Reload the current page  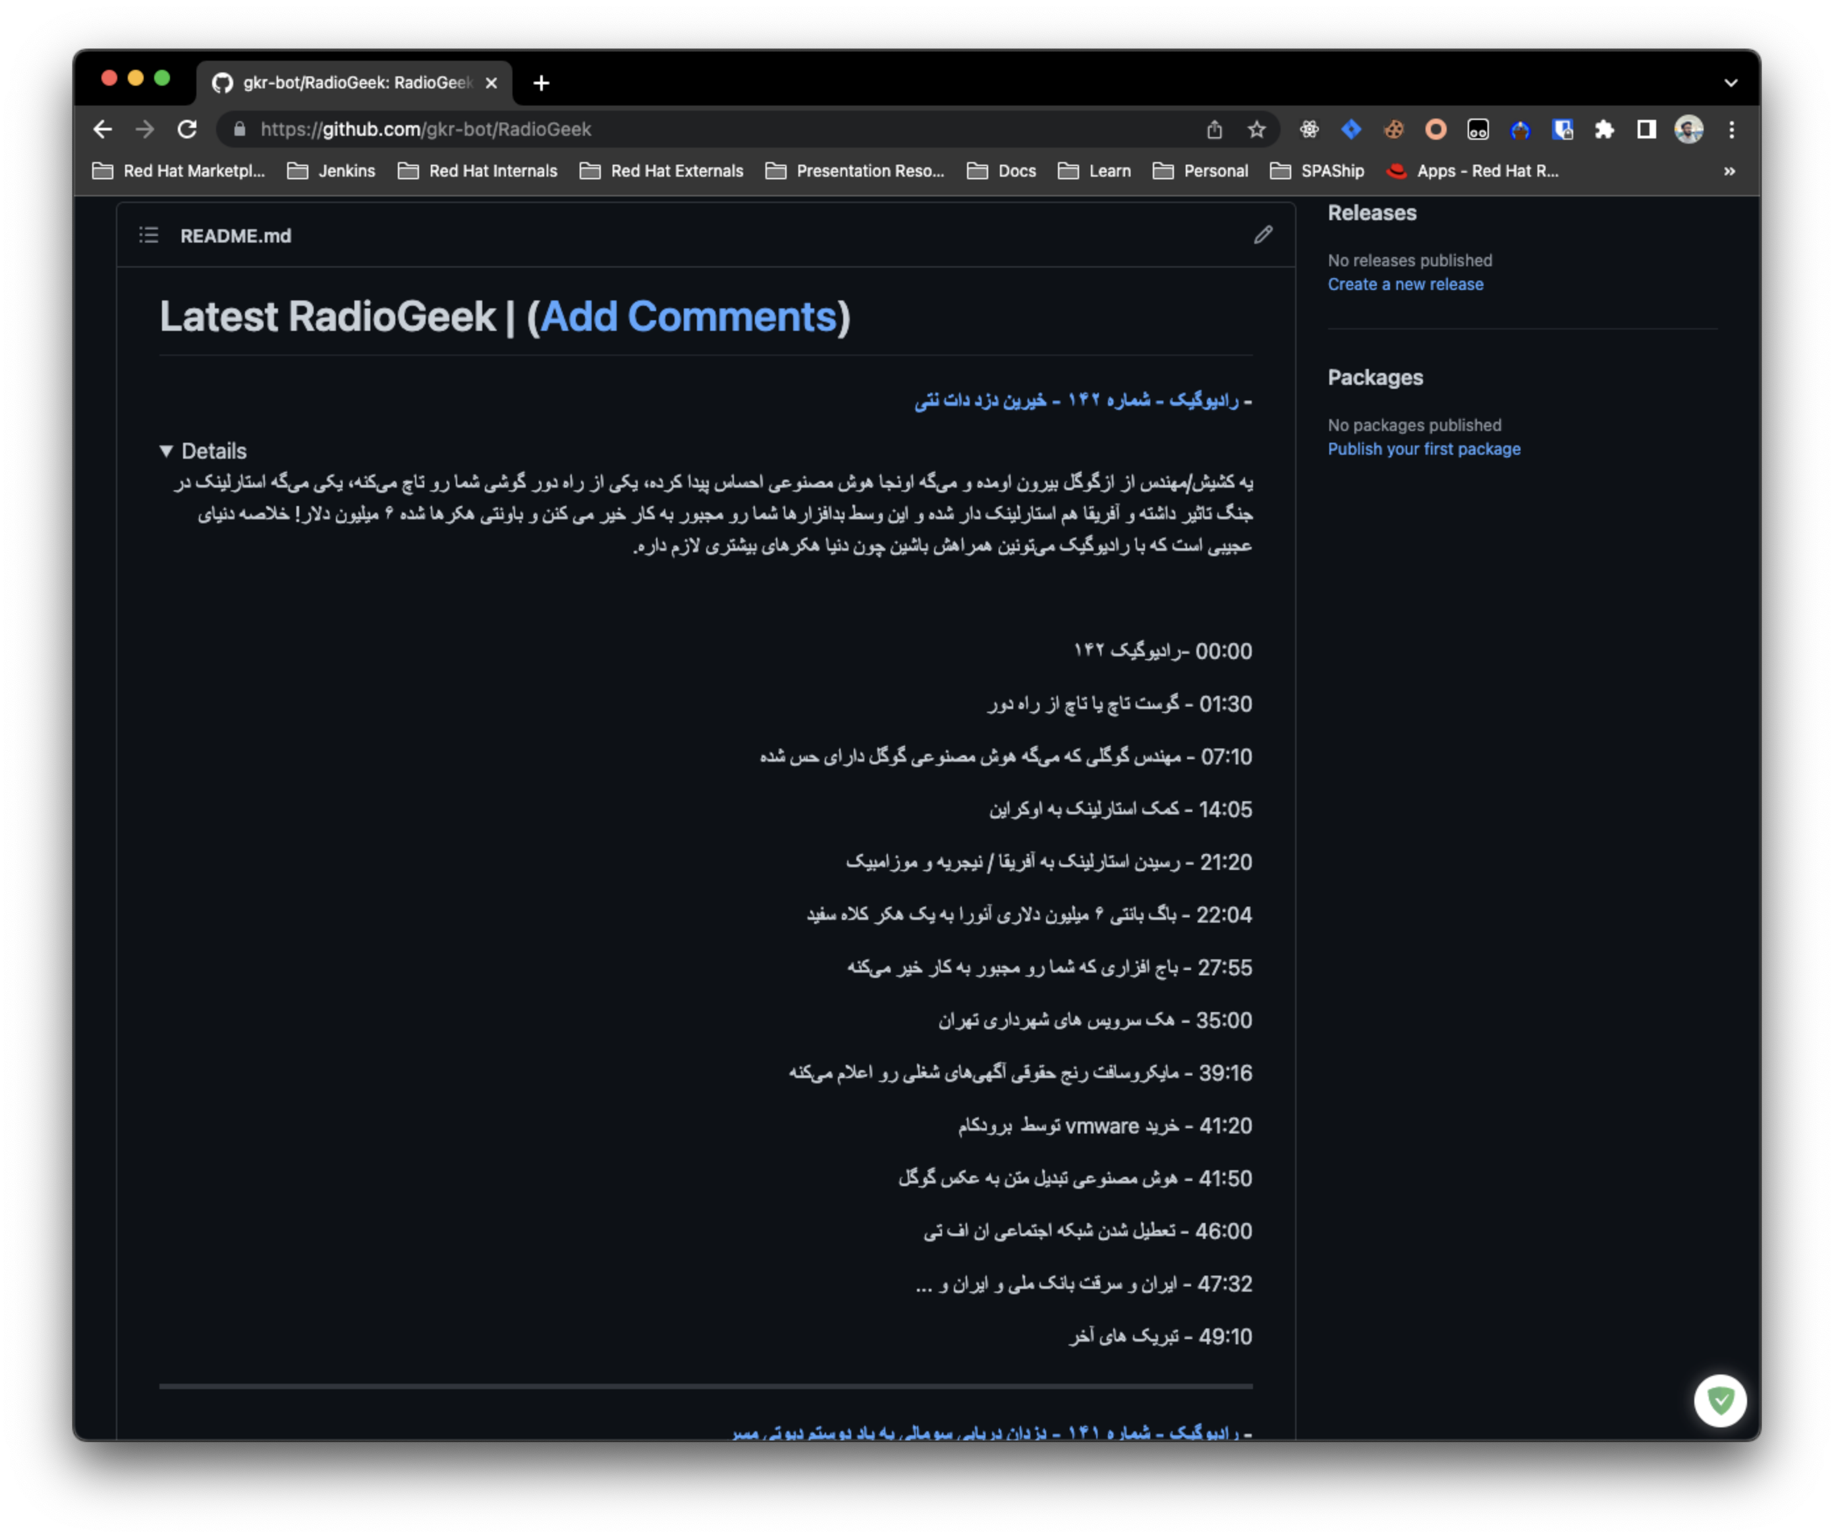[188, 129]
